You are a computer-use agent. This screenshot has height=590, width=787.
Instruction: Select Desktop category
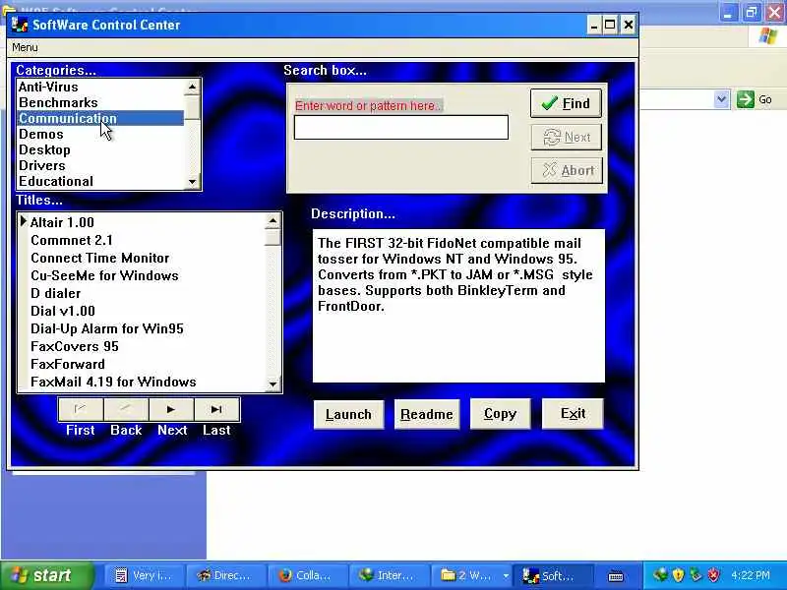(100, 149)
